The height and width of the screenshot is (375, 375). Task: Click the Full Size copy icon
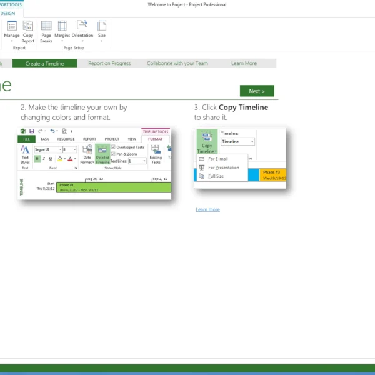202,176
